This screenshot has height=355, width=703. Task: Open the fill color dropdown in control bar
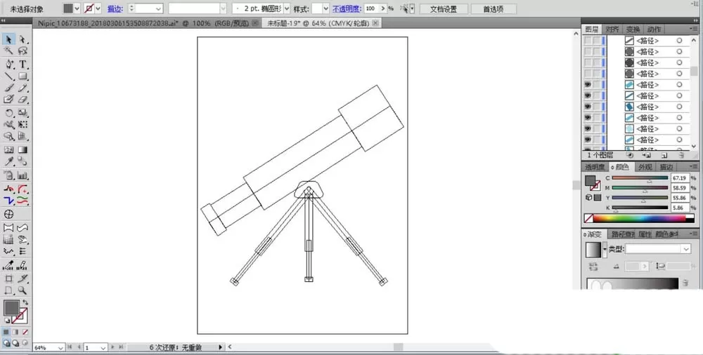click(x=77, y=8)
